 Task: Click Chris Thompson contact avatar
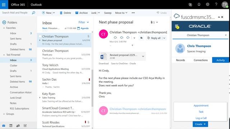click(x=180, y=48)
